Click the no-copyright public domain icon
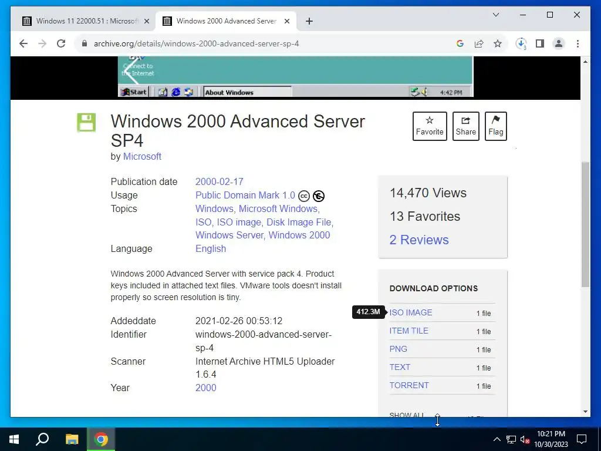Screen dimensions: 601x451 click(x=319, y=196)
